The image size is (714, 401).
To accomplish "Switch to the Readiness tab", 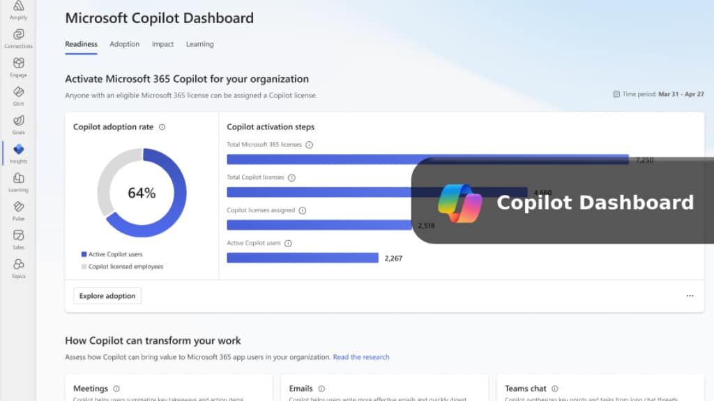I will (x=81, y=44).
